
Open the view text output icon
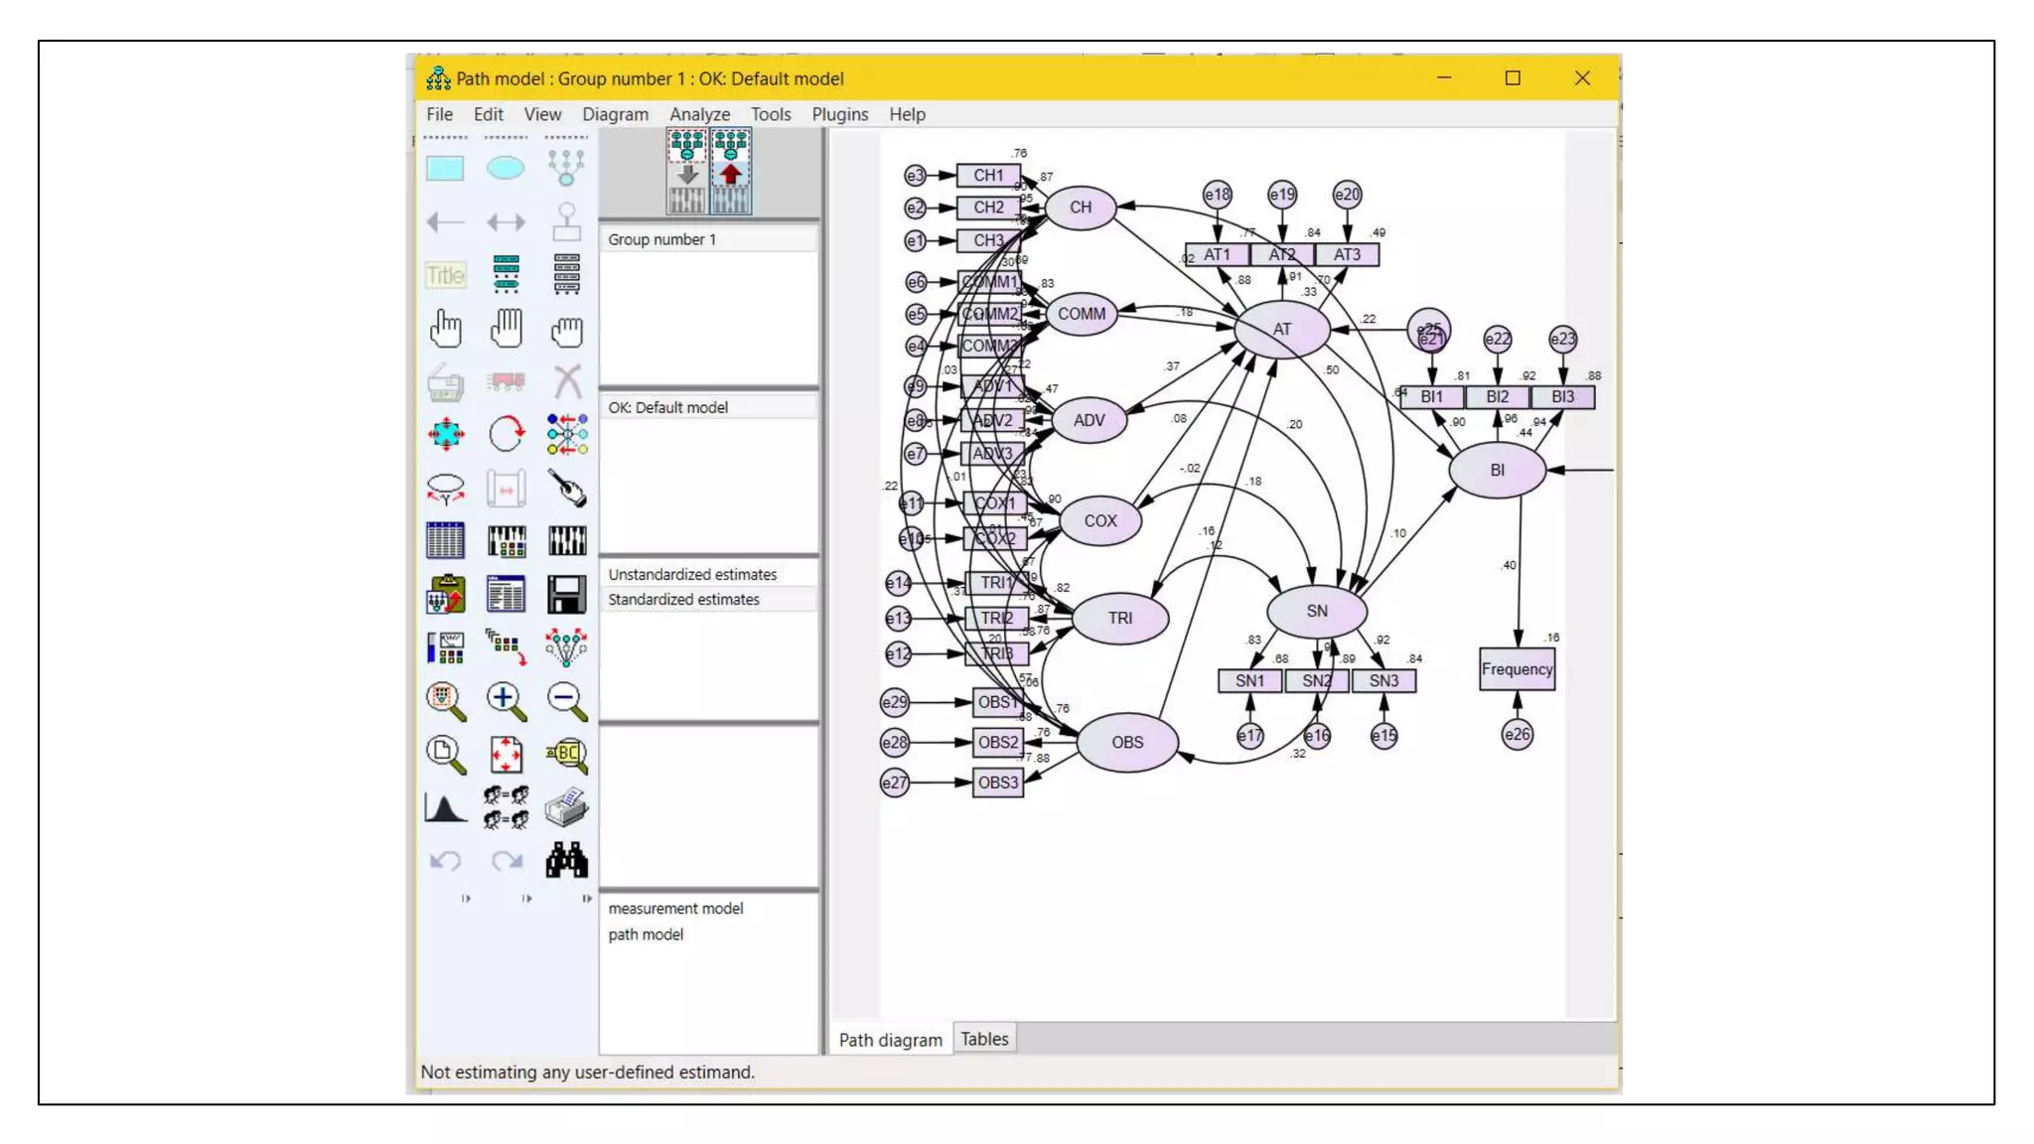[507, 595]
